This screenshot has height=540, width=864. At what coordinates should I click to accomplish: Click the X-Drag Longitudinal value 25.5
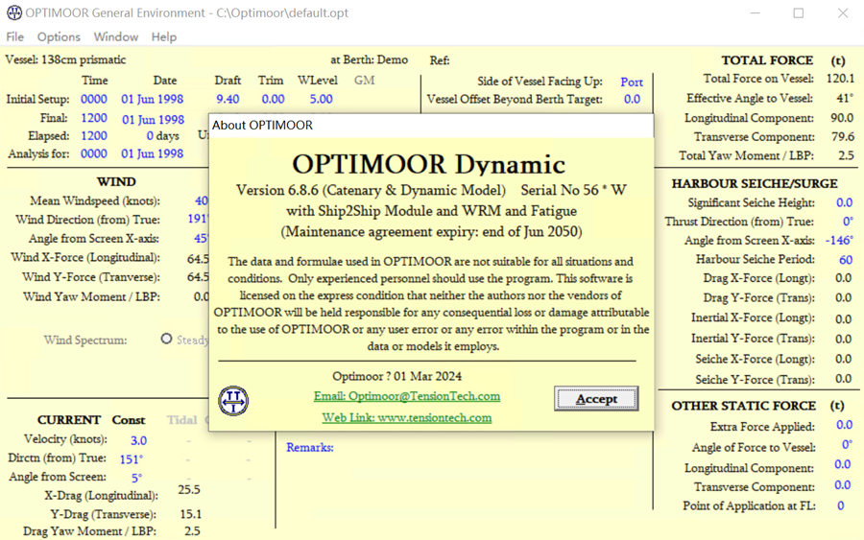click(x=189, y=489)
